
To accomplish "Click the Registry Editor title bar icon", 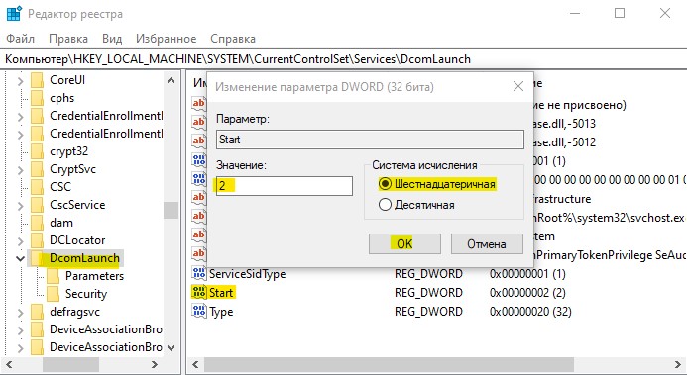I will point(14,14).
